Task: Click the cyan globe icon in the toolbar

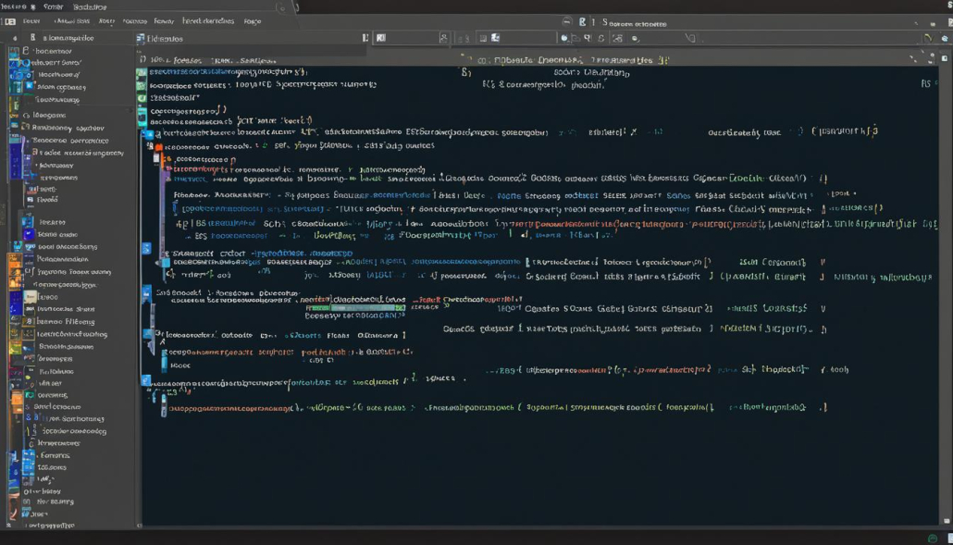Action: (945, 38)
